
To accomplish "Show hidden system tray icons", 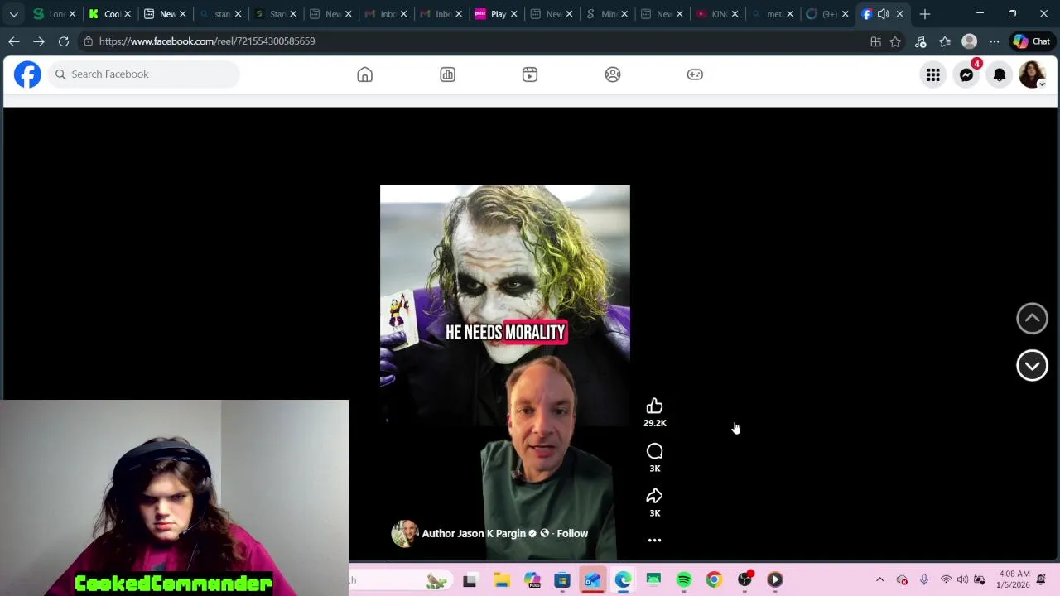I will (x=879, y=580).
